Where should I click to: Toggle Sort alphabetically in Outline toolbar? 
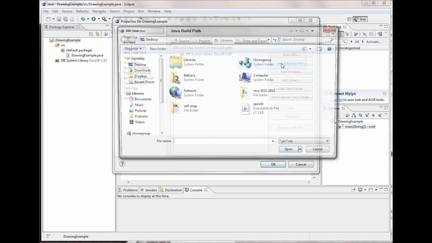pyautogui.click(x=354, y=115)
